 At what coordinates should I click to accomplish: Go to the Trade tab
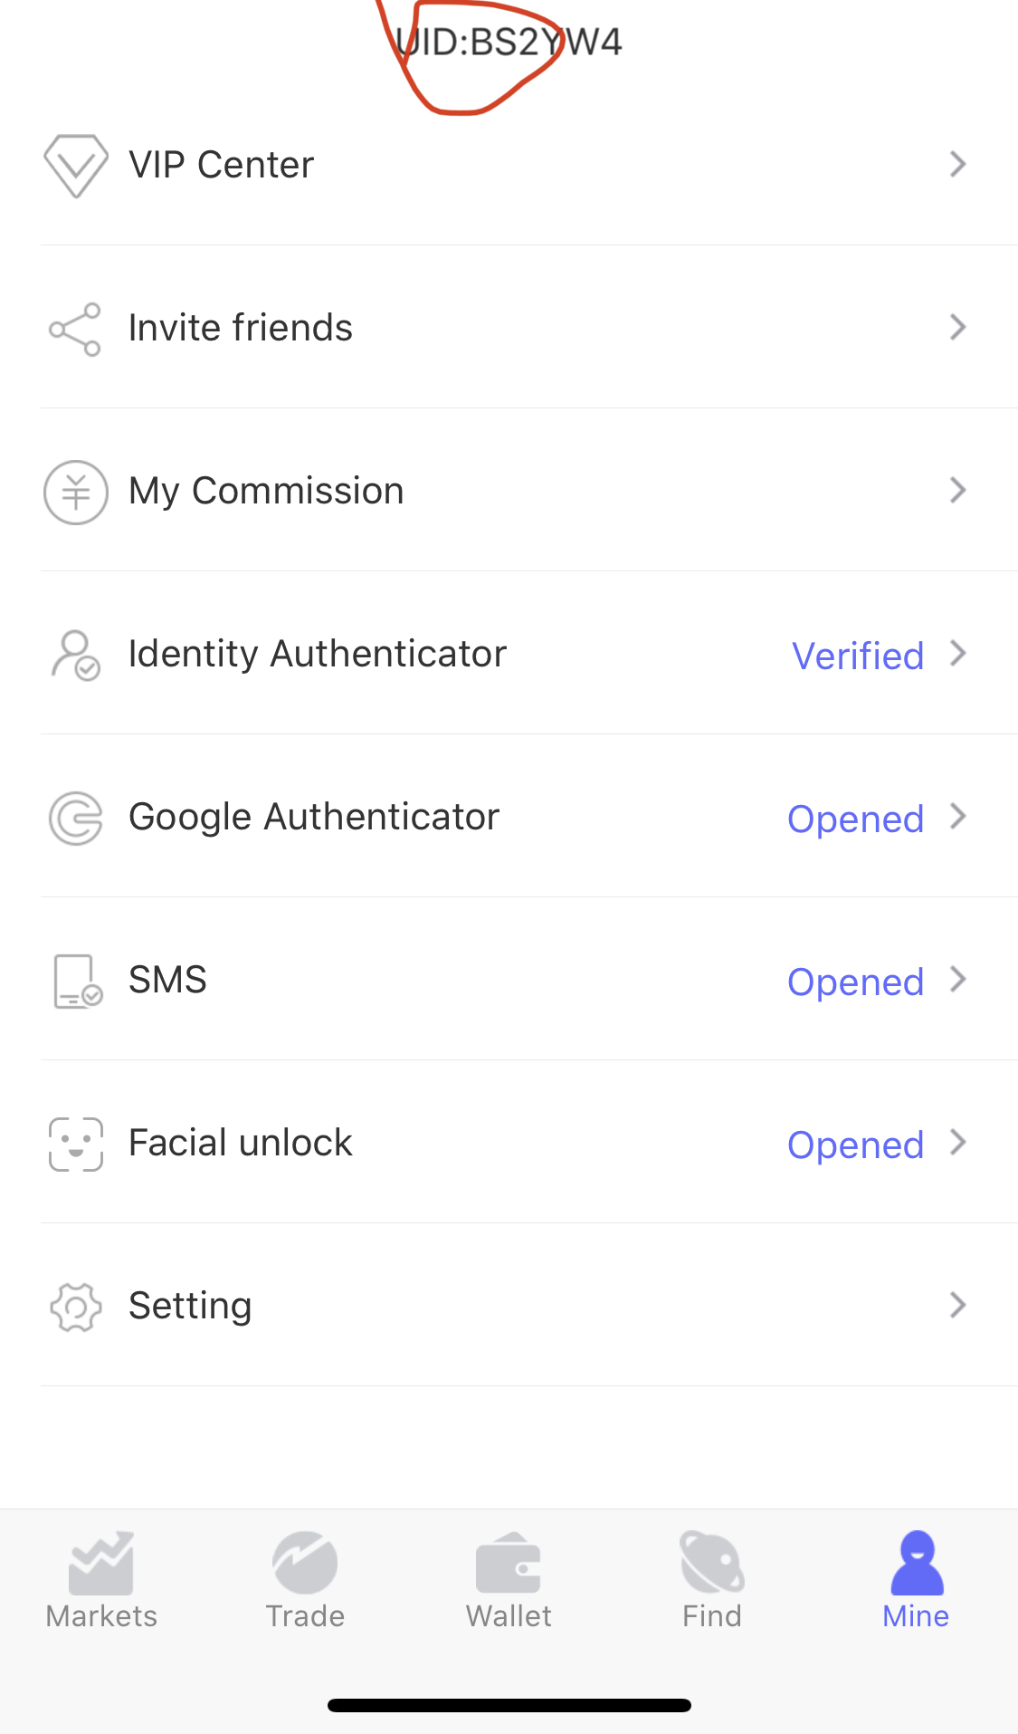pyautogui.click(x=305, y=1580)
